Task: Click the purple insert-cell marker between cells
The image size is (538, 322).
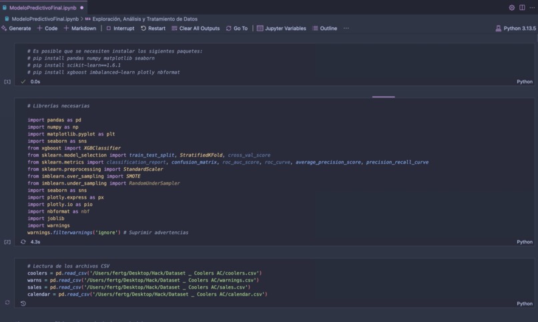Action: point(384,97)
